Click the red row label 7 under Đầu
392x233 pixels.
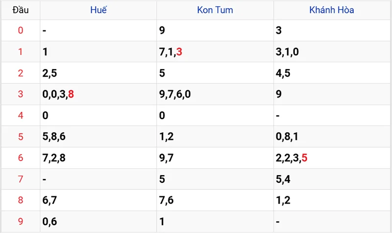click(20, 179)
